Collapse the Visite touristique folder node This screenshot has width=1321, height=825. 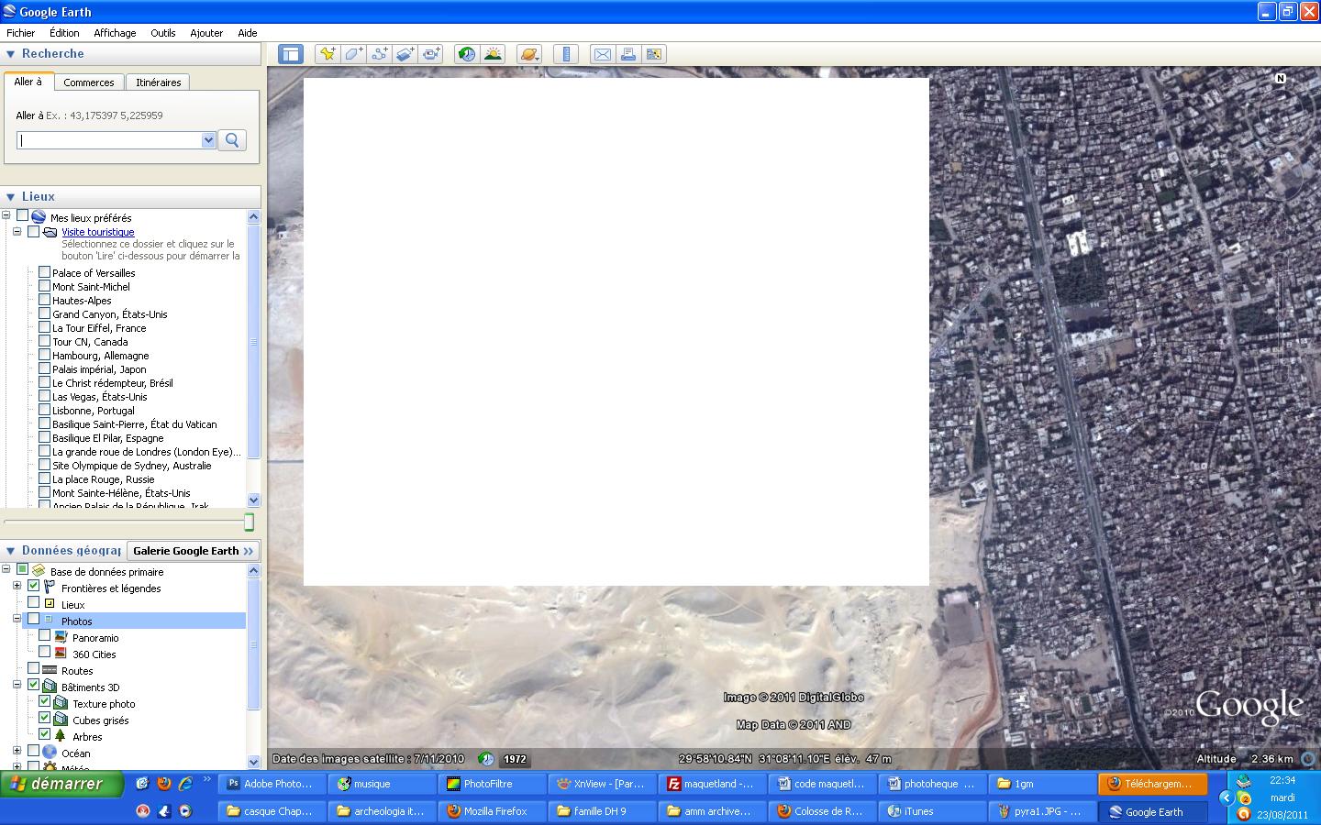point(17,232)
